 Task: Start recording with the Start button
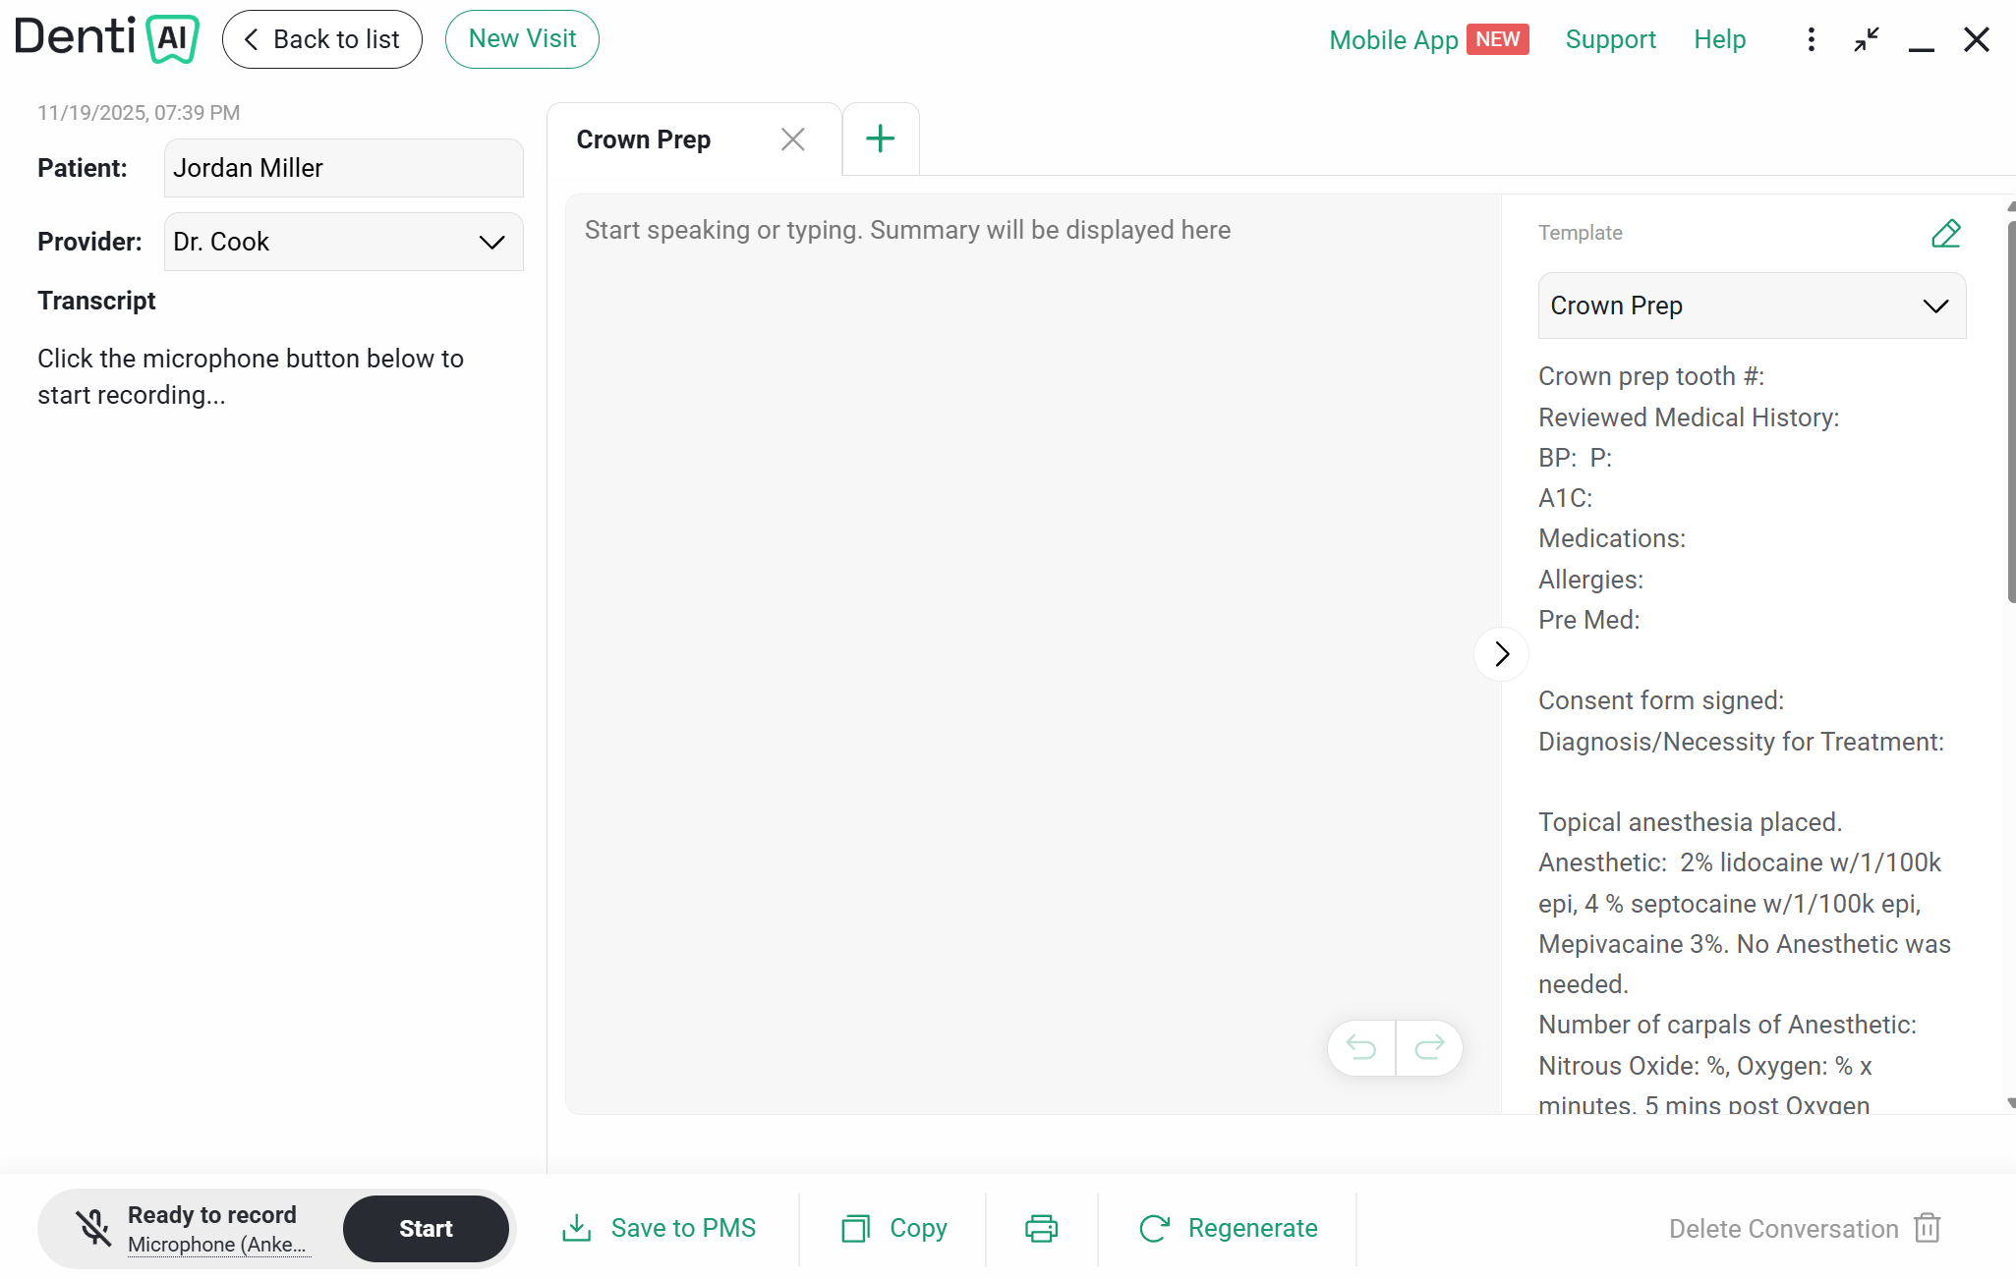[x=426, y=1228]
